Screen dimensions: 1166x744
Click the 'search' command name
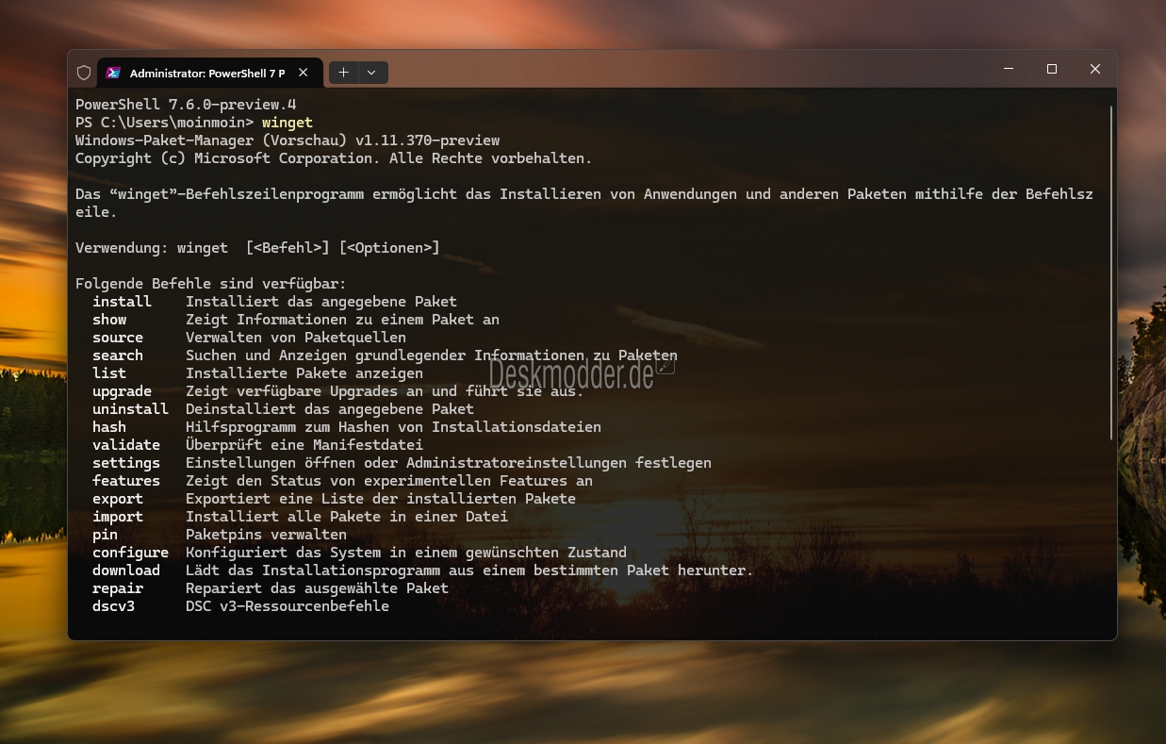pyautogui.click(x=118, y=355)
